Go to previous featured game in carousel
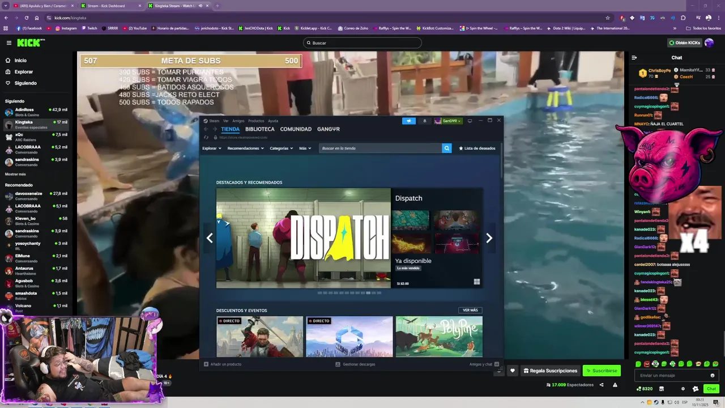 [x=210, y=238]
